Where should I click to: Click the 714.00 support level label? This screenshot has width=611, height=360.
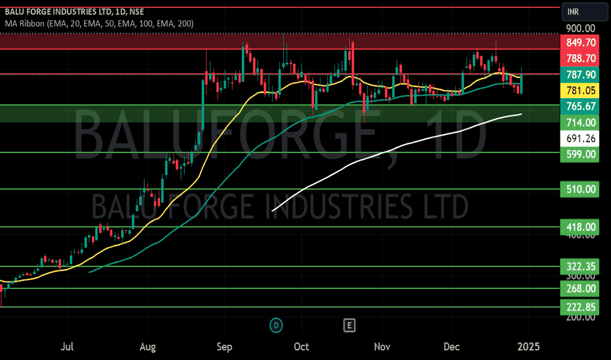(x=580, y=122)
